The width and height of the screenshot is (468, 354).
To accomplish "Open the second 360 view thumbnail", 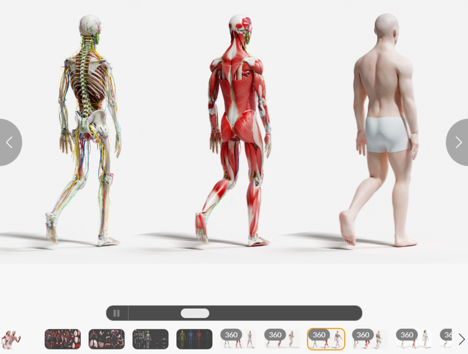I will 282,339.
